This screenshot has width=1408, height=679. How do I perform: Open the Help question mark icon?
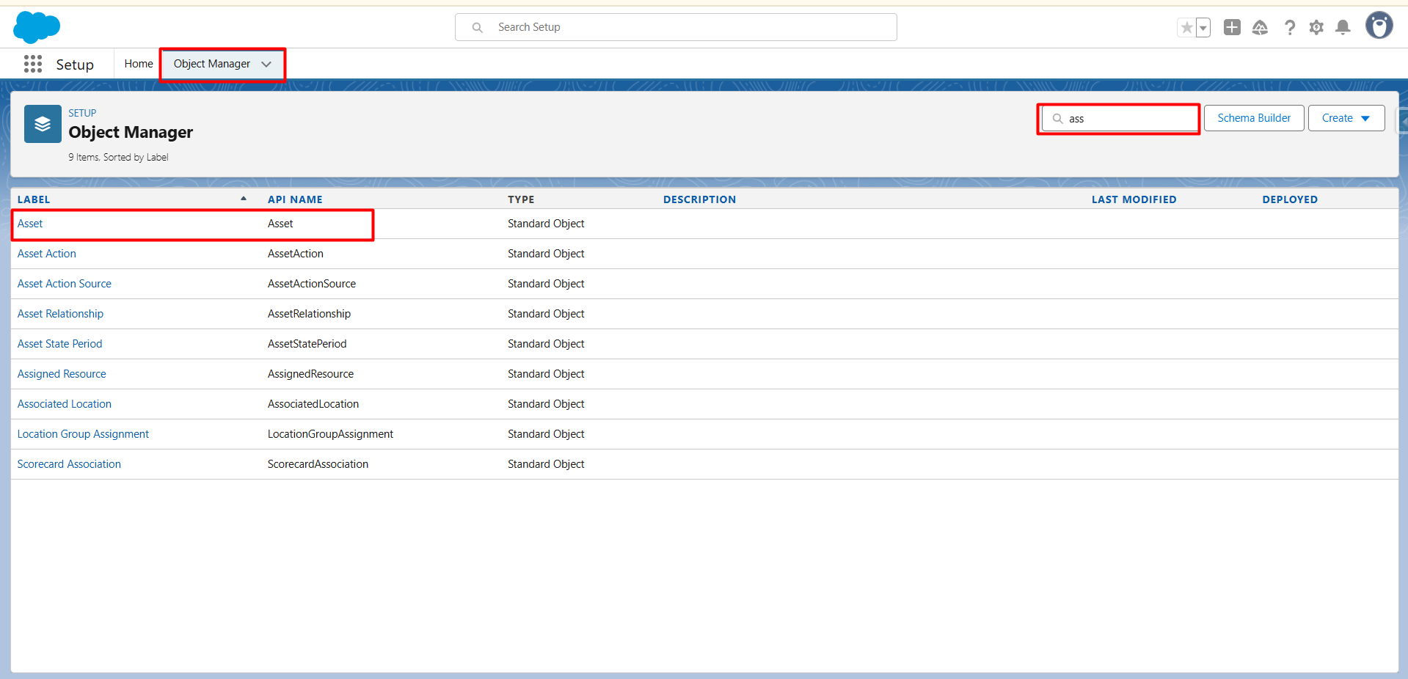point(1289,28)
